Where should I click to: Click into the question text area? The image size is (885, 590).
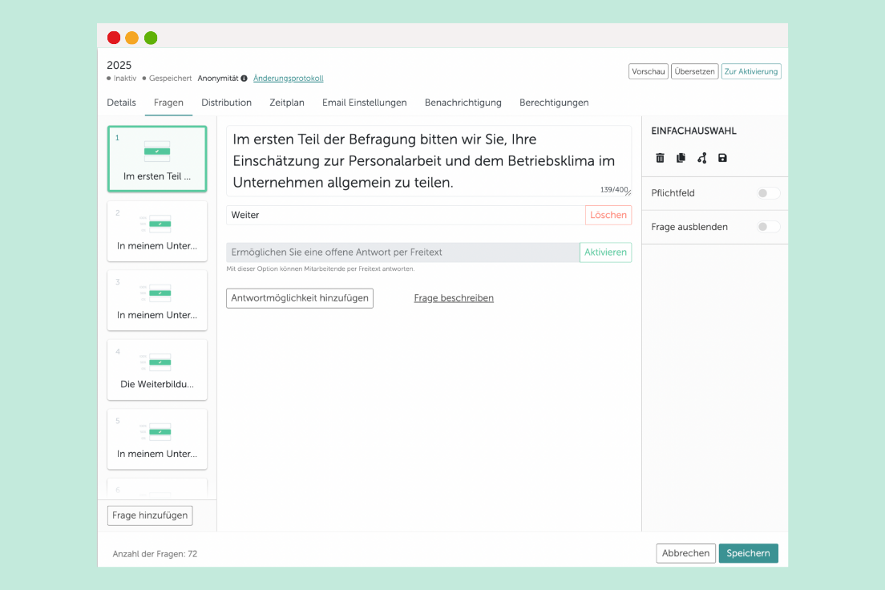[428, 161]
